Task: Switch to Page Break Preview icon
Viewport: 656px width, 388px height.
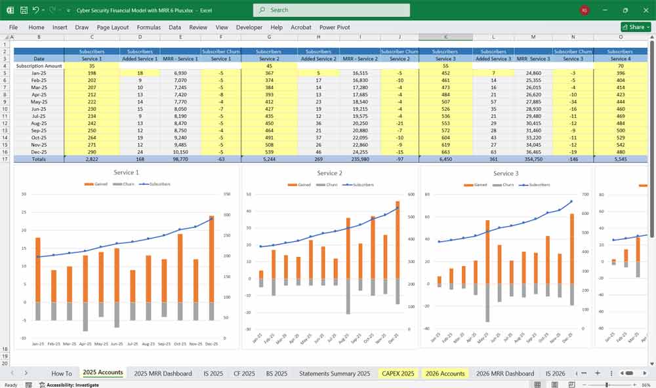Action: (x=572, y=385)
